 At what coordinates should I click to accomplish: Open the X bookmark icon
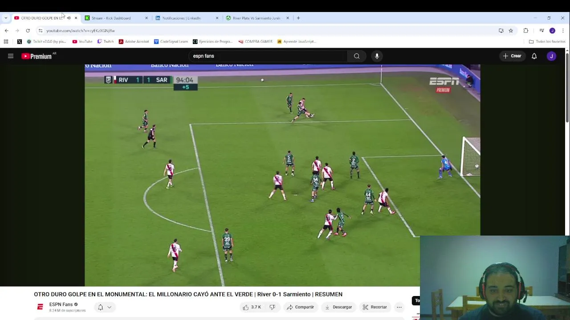click(x=20, y=41)
